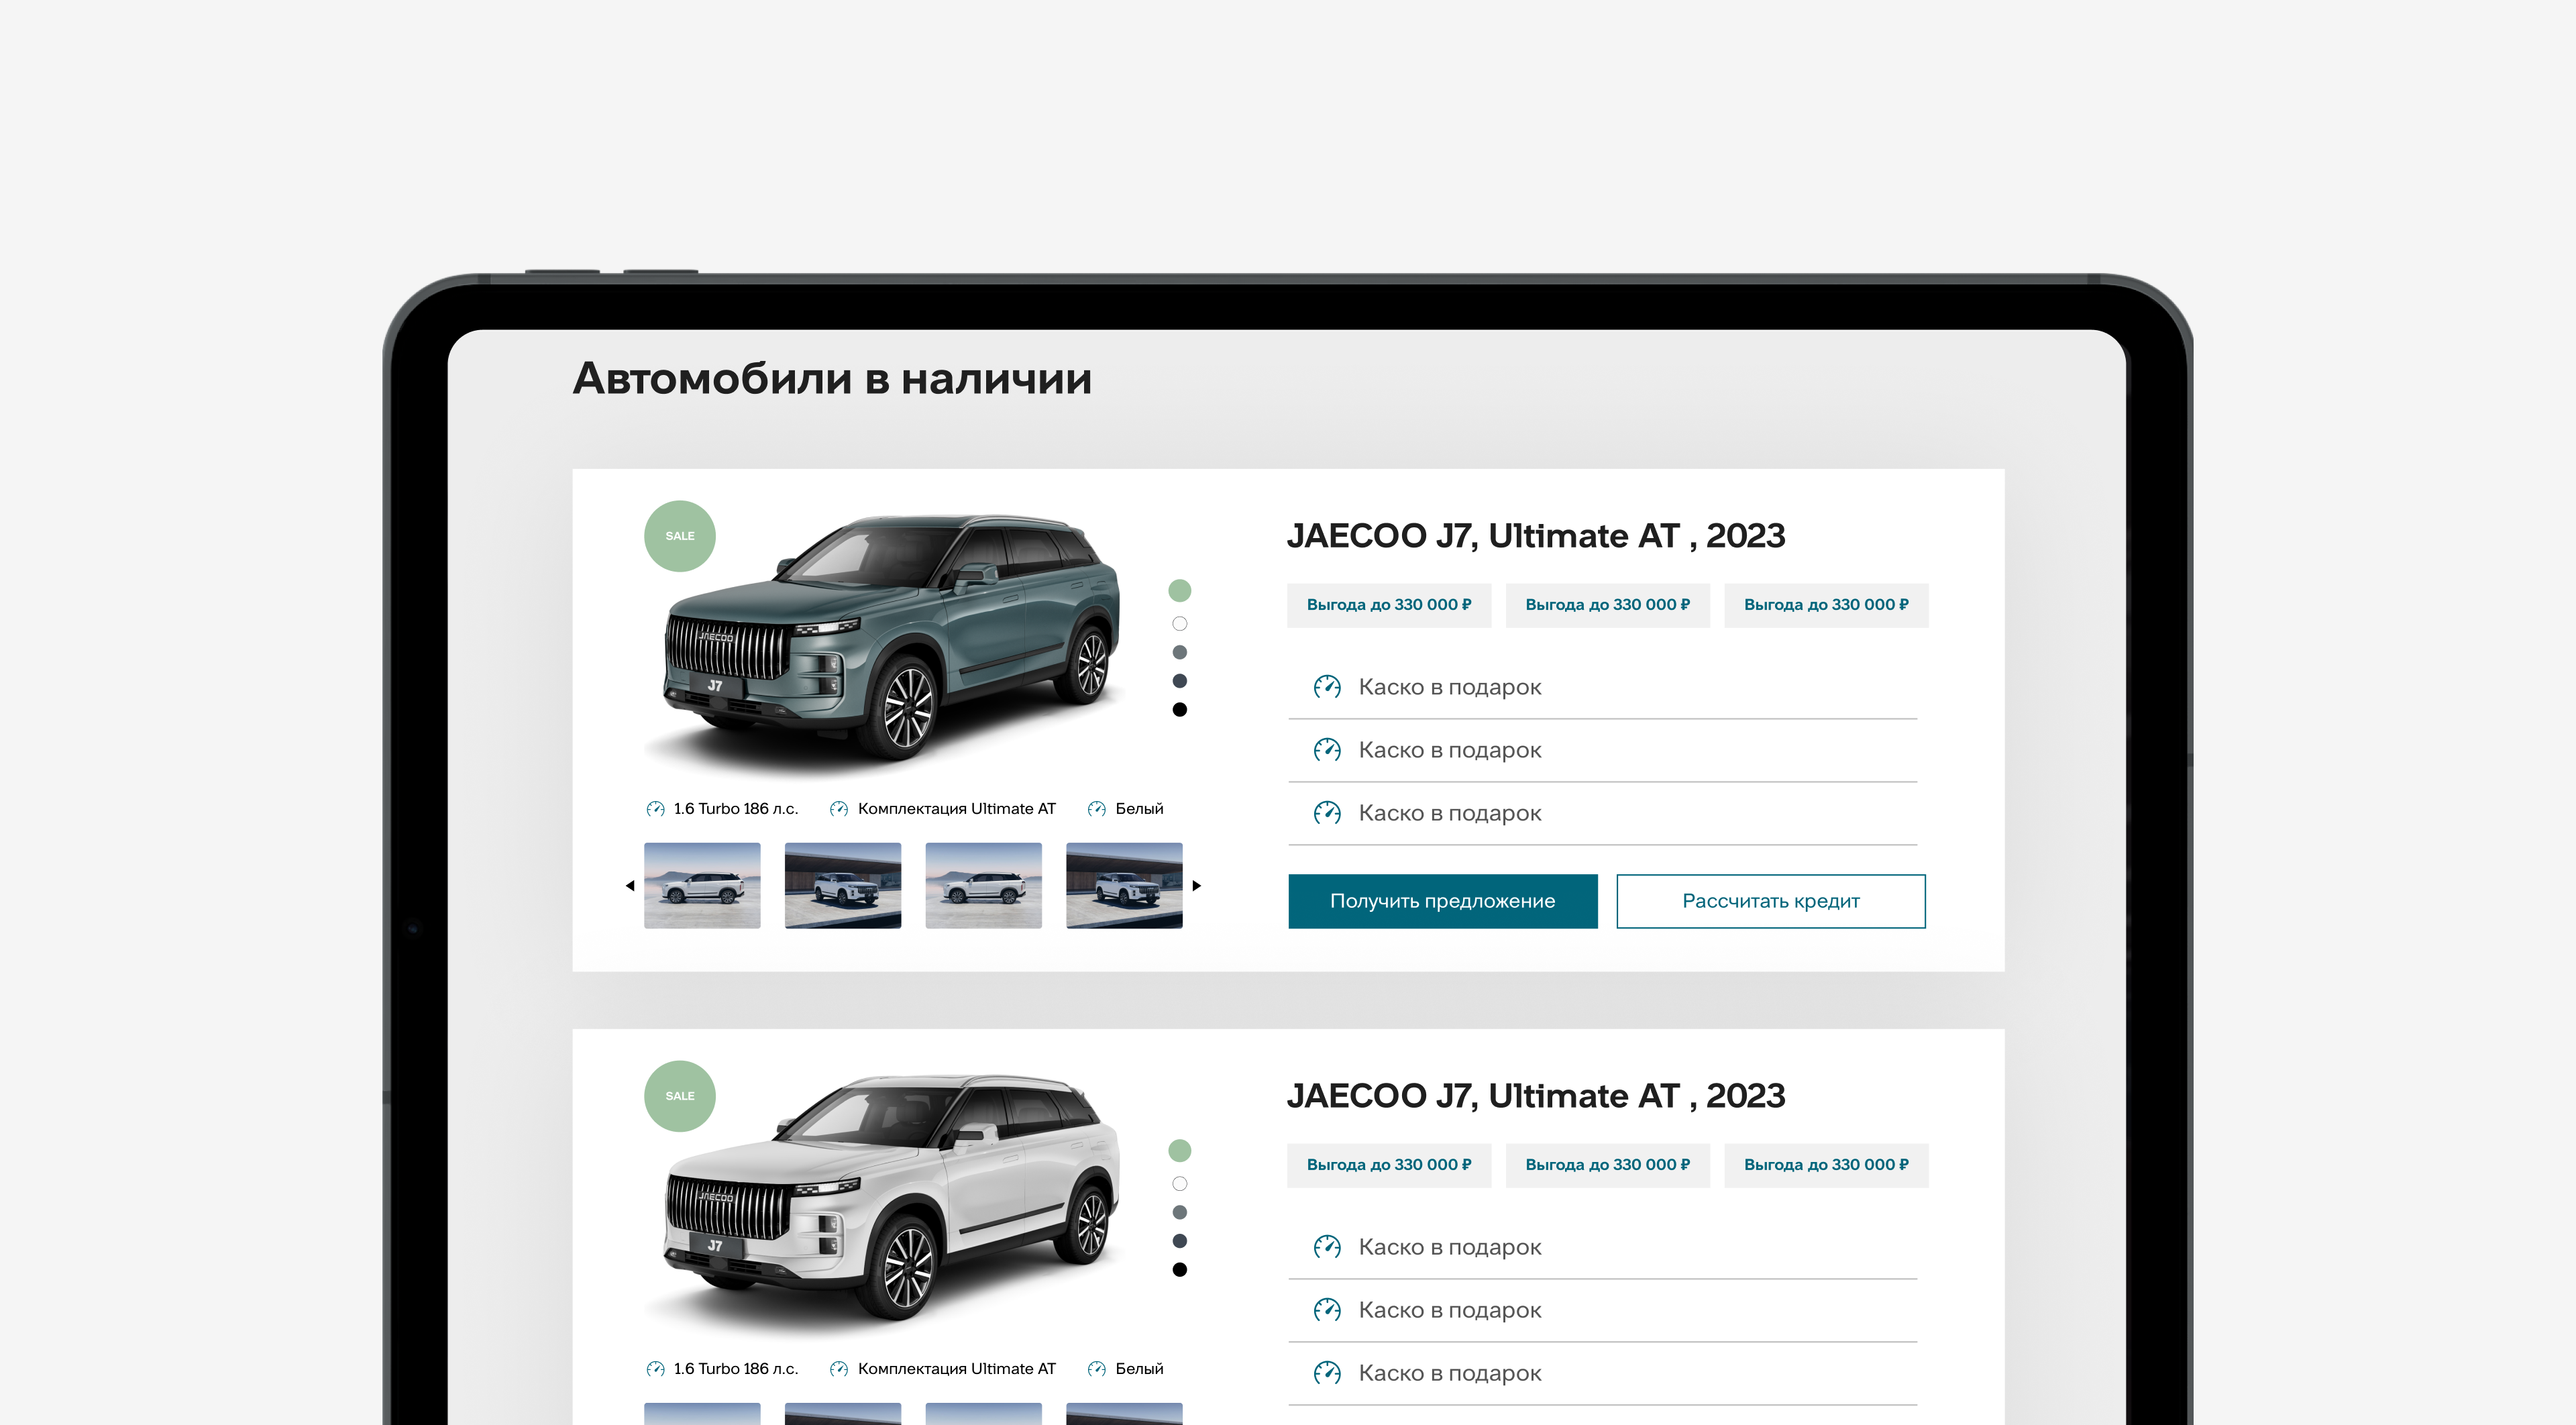Click the third Каско в подарок icon in green car card
The width and height of the screenshot is (2576, 1425).
1327,813
